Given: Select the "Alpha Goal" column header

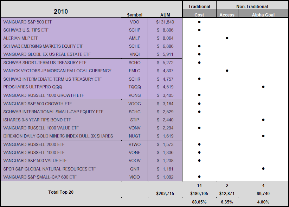Looking at the screenshot, I should tap(263, 15).
